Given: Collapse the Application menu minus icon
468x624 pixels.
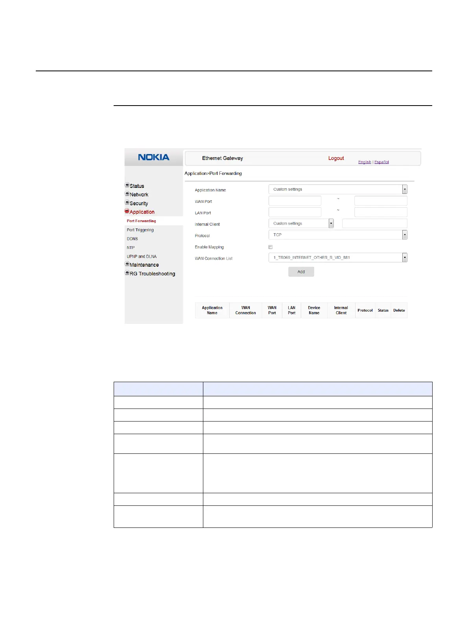Looking at the screenshot, I should (x=127, y=211).
